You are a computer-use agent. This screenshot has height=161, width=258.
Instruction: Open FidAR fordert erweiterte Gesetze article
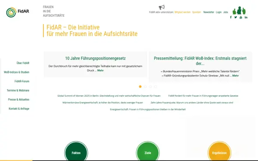[203, 96]
